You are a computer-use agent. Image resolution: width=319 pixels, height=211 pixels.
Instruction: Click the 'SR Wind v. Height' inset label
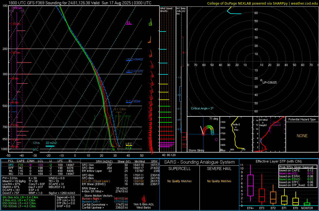pyautogui.click(x=263, y=123)
